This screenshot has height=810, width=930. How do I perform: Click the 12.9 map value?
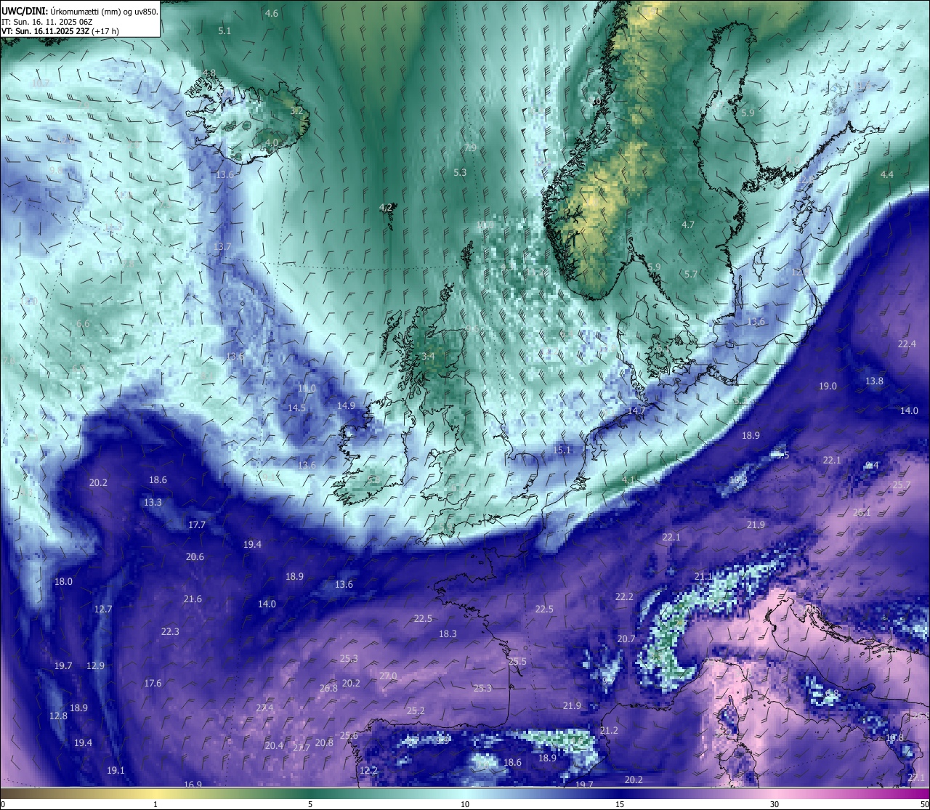click(x=95, y=666)
